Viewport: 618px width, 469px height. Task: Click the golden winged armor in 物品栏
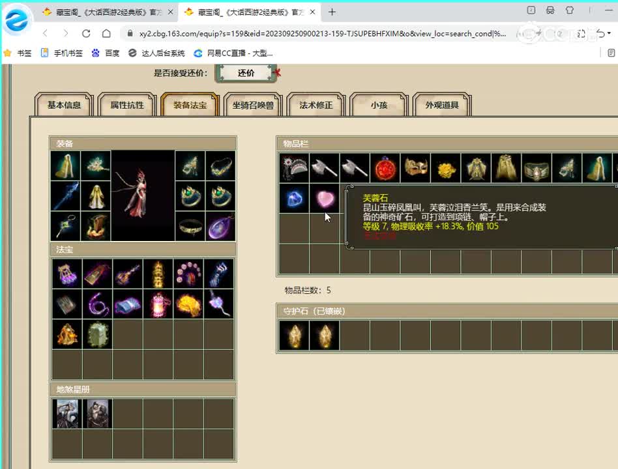(476, 168)
